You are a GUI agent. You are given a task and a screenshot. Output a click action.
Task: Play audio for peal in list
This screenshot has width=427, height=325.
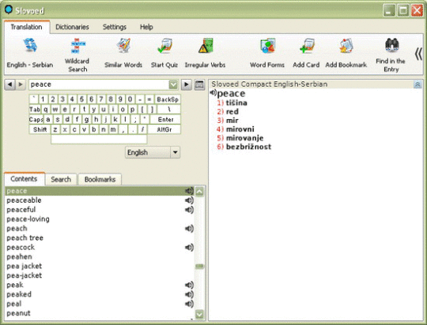(189, 304)
